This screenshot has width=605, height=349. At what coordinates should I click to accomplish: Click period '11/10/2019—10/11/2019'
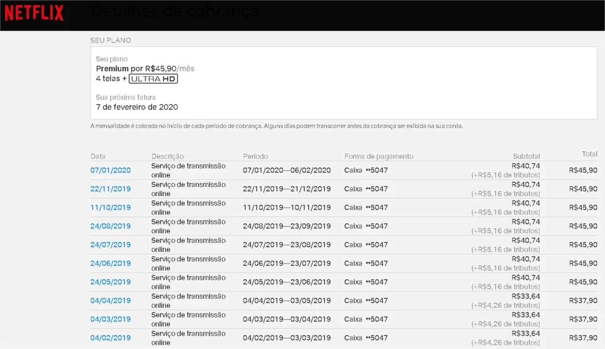coord(287,207)
